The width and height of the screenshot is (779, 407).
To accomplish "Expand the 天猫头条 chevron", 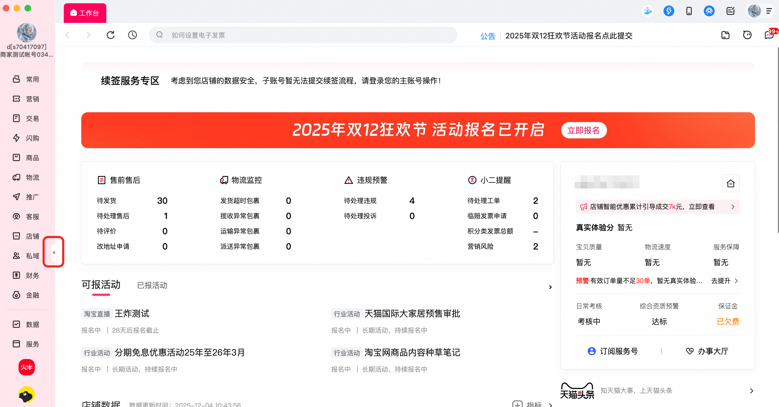I will click(751, 391).
